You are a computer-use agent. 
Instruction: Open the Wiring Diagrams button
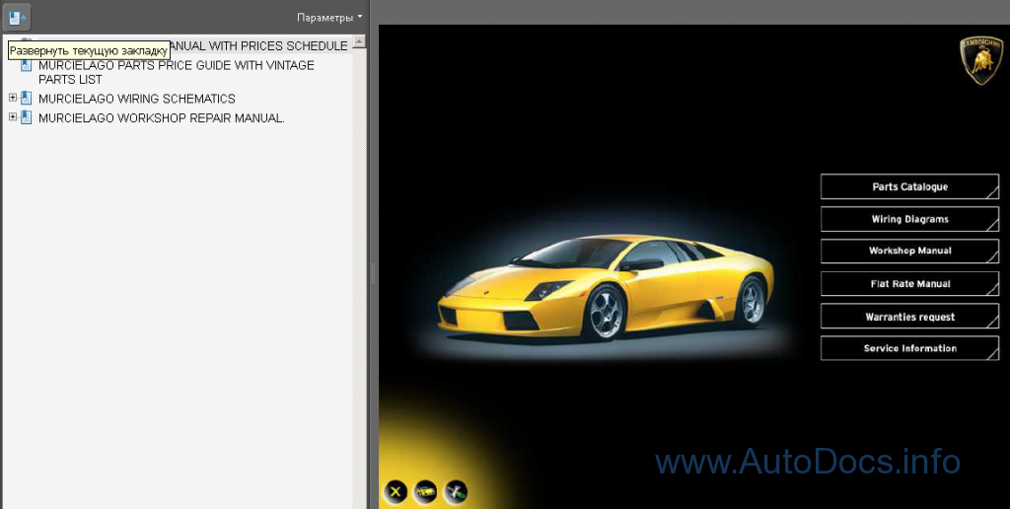(x=909, y=219)
